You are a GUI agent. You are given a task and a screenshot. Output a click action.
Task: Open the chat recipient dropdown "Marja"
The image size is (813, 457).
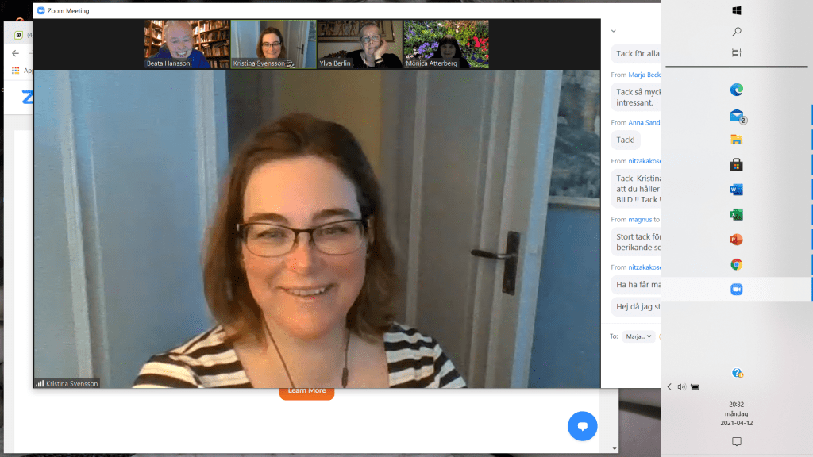pos(638,336)
